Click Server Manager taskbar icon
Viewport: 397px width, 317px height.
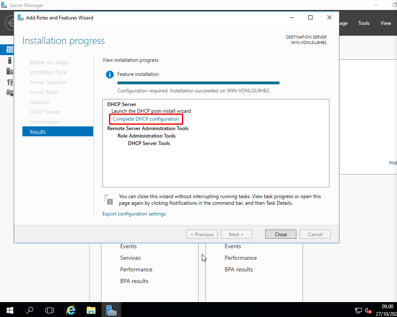[111, 310]
